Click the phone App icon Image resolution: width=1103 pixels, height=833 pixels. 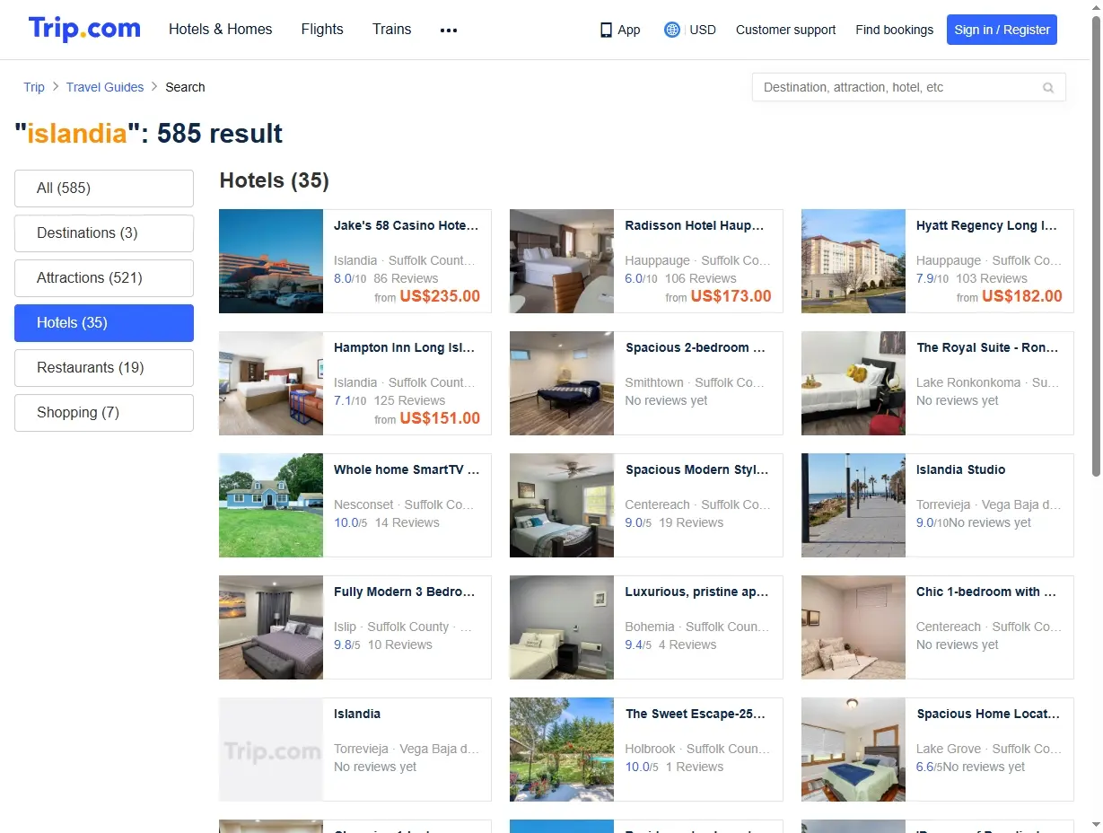coord(606,30)
